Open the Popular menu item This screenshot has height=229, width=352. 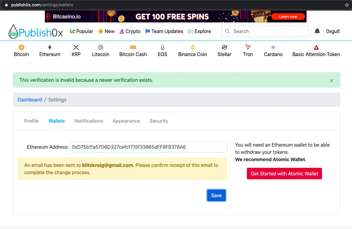(81, 31)
